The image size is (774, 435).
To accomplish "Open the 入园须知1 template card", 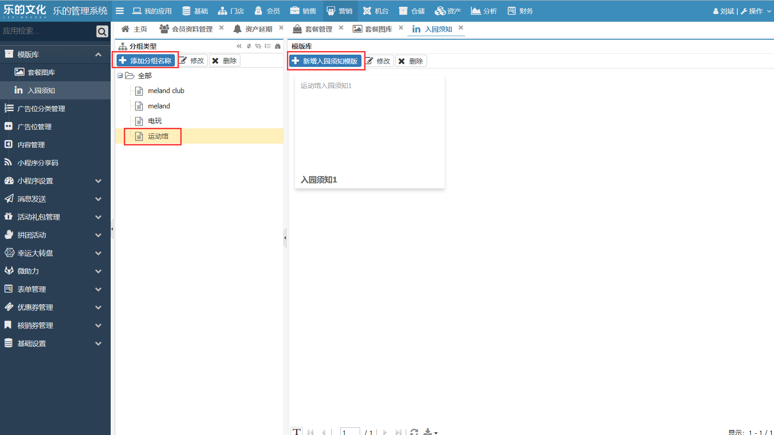I will tap(370, 132).
